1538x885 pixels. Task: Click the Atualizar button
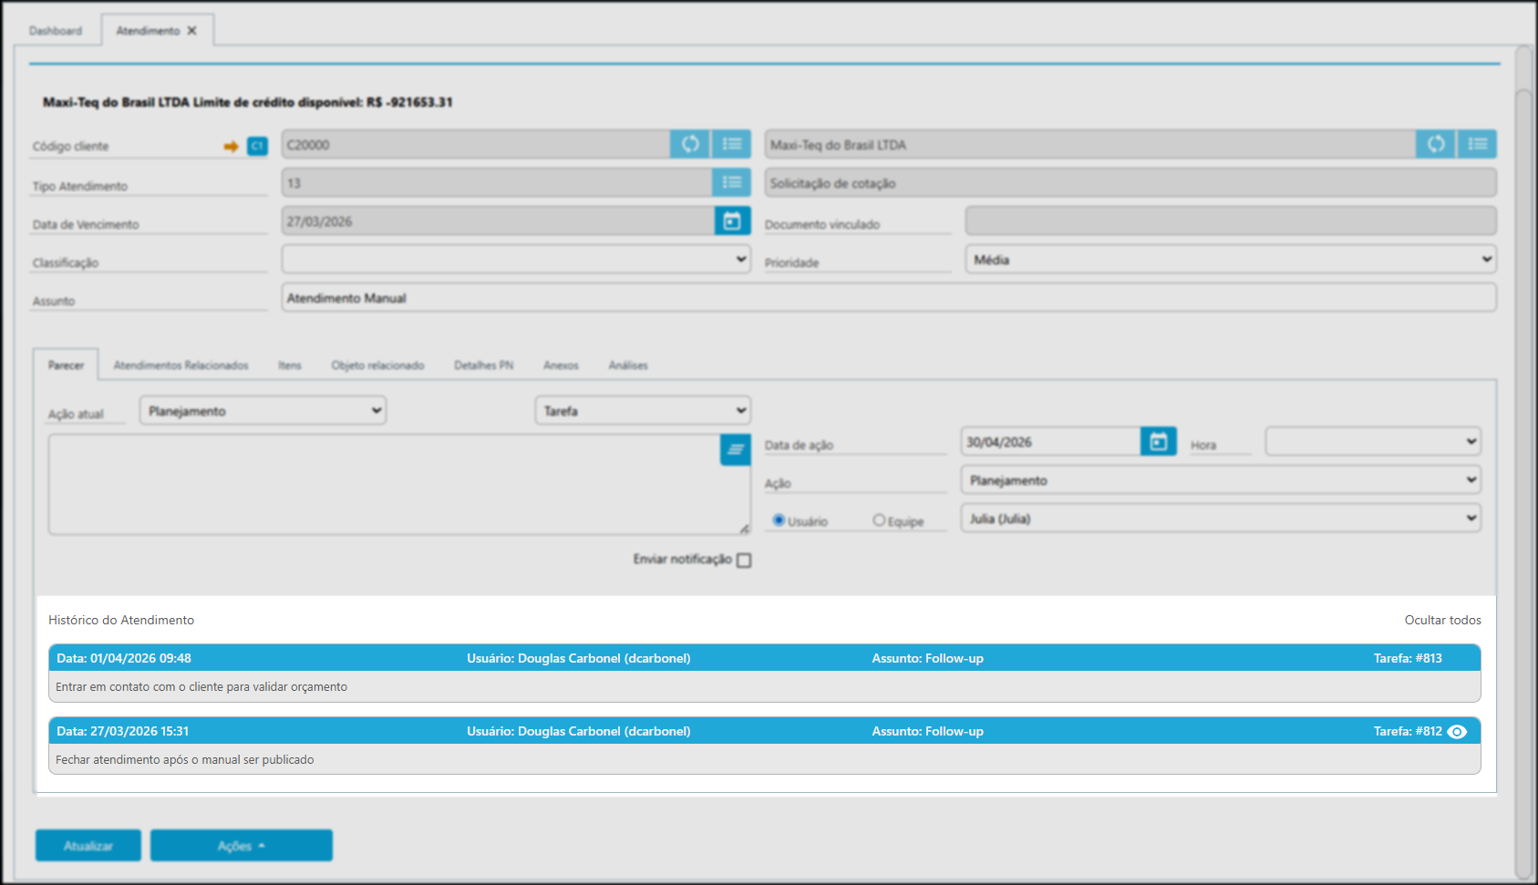click(x=88, y=846)
